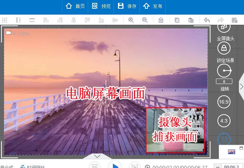Image resolution: width=244 pixels, height=168 pixels.
Task: Click the play-from-current button right of play
Action: click(135, 166)
